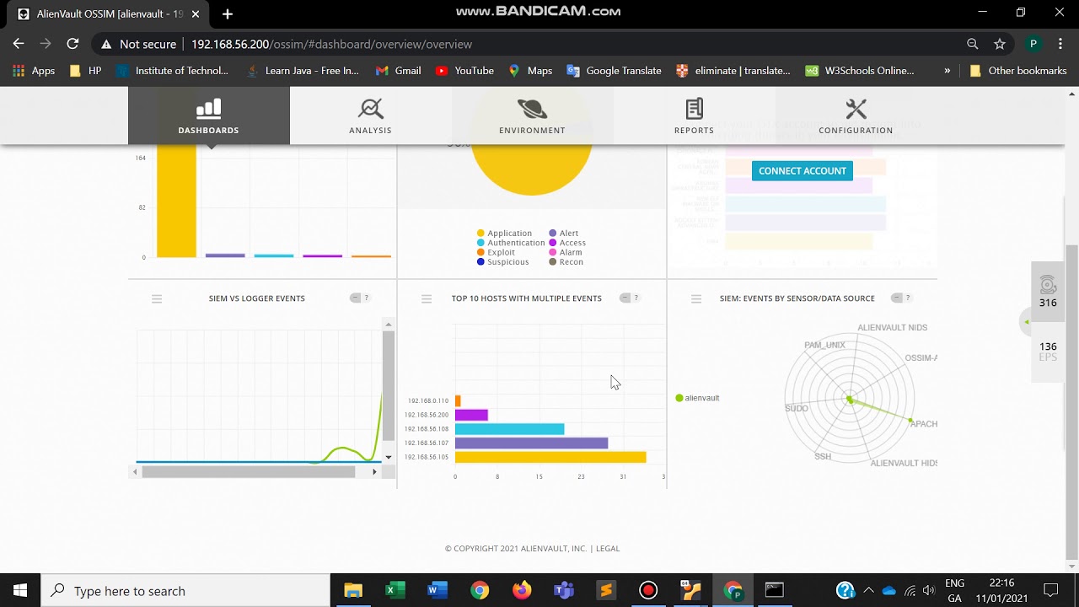Click the SSH radar label

tap(823, 456)
